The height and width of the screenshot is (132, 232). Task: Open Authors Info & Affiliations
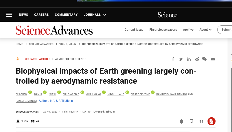tap(56, 101)
